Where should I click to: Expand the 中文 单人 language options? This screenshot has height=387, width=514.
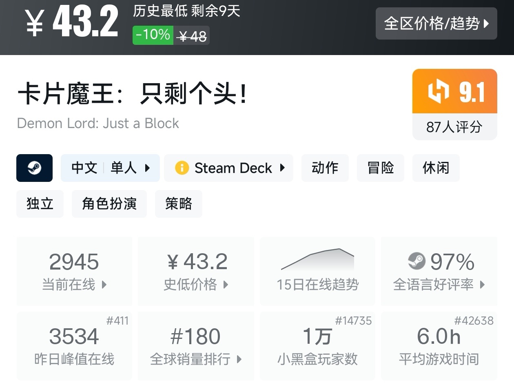tap(110, 168)
